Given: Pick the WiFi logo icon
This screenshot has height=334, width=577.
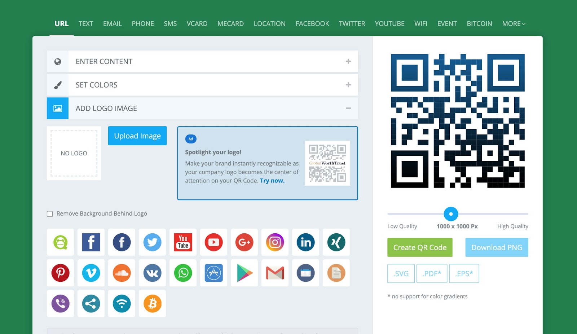Looking at the screenshot, I should point(122,304).
